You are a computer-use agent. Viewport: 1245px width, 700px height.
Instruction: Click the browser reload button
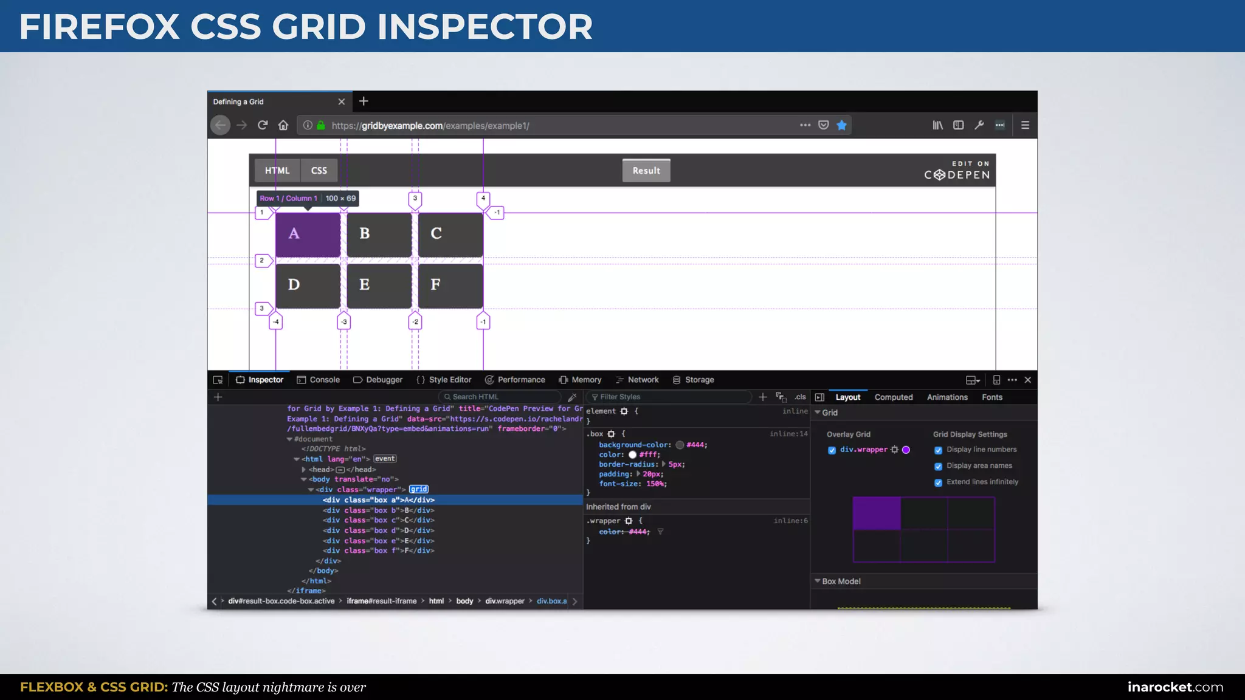(263, 125)
